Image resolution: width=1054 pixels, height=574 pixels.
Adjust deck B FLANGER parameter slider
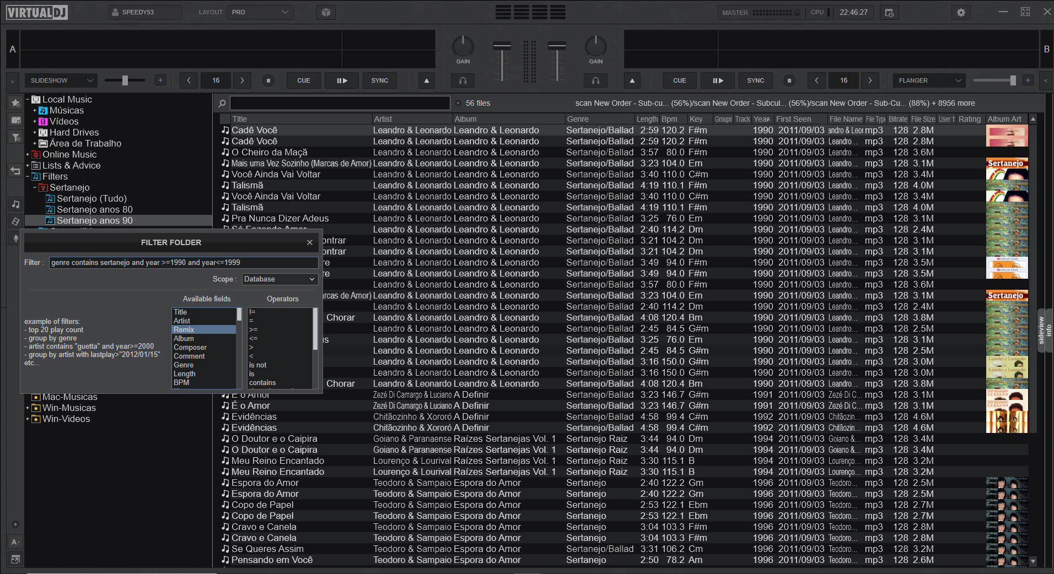(x=994, y=80)
